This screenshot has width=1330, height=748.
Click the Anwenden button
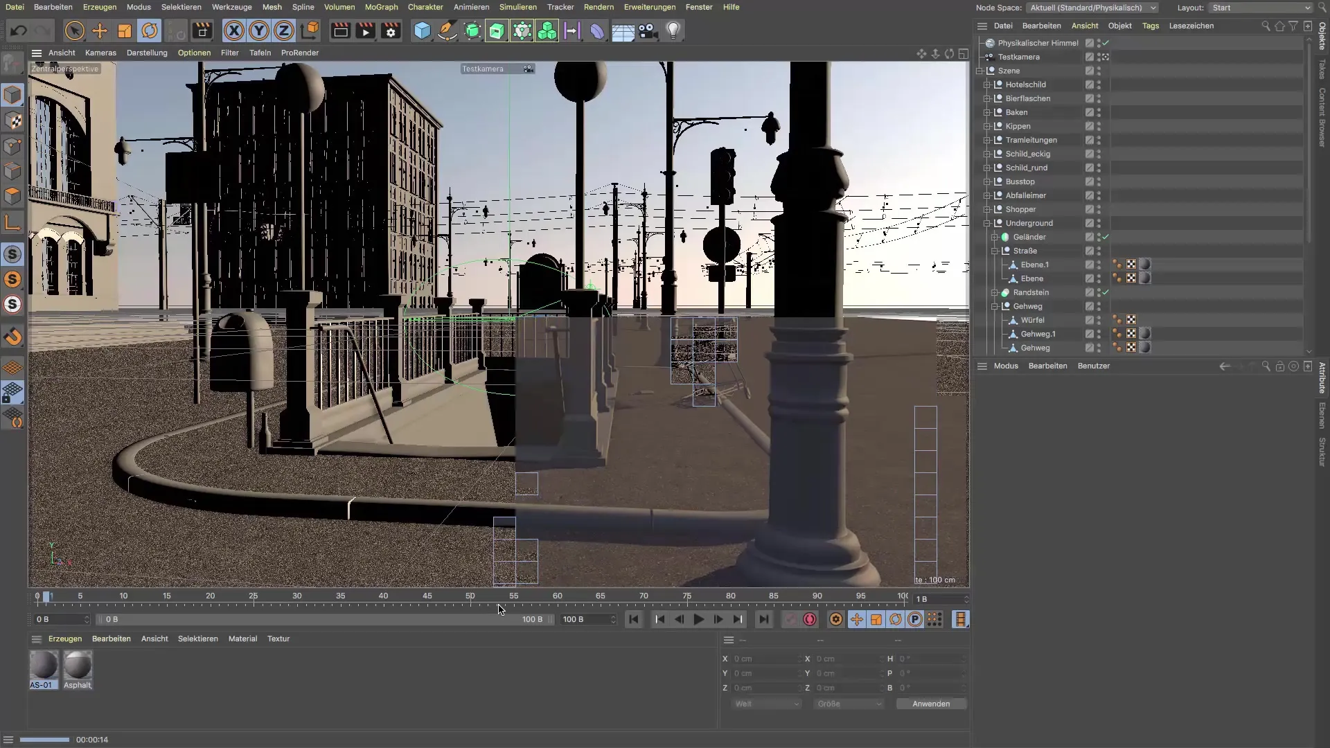tap(931, 704)
